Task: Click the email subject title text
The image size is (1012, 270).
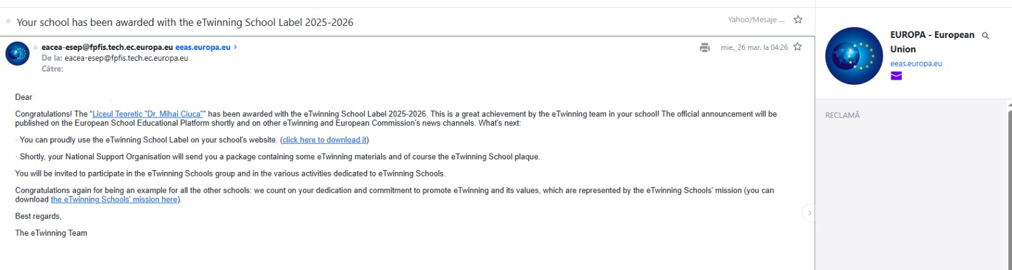Action: click(x=185, y=22)
